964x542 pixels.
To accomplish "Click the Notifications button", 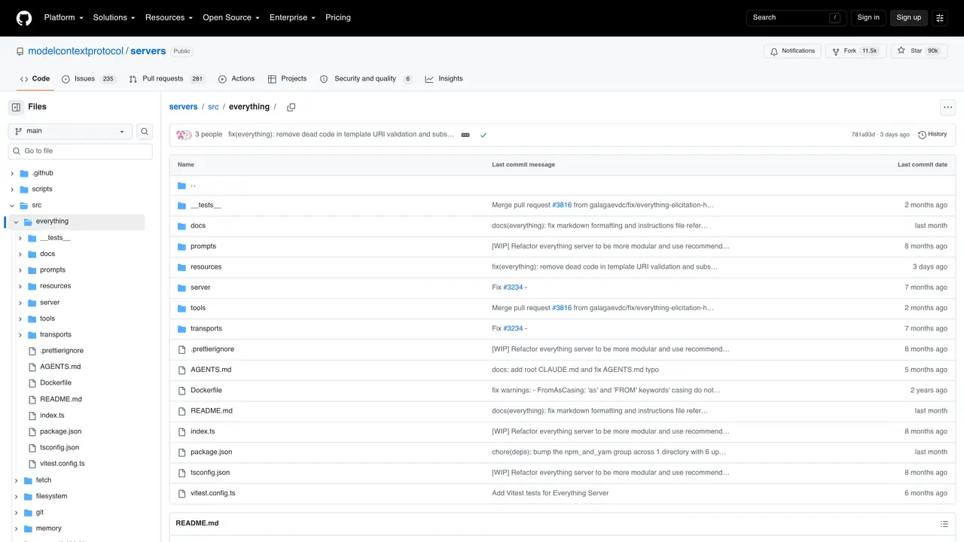I will (792, 51).
